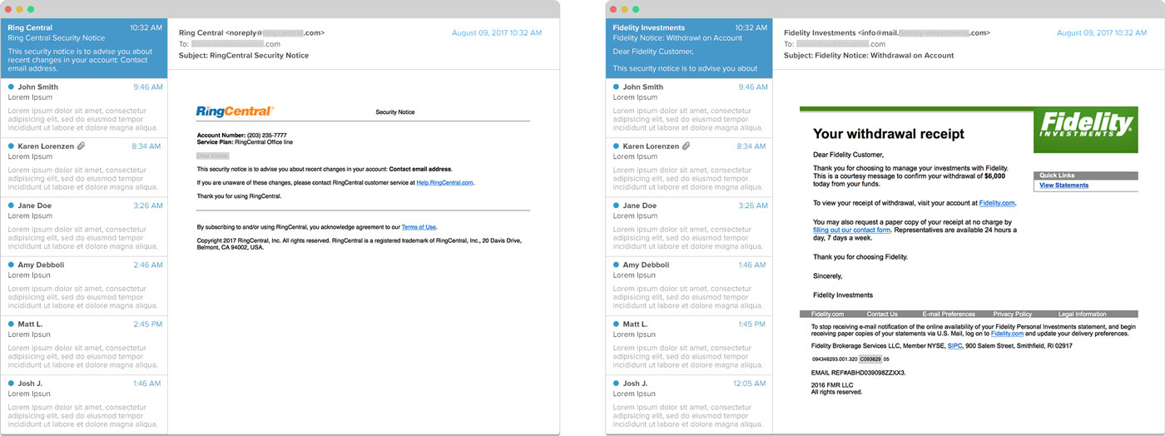Open Privacy Policy in the footer bar

click(1013, 314)
